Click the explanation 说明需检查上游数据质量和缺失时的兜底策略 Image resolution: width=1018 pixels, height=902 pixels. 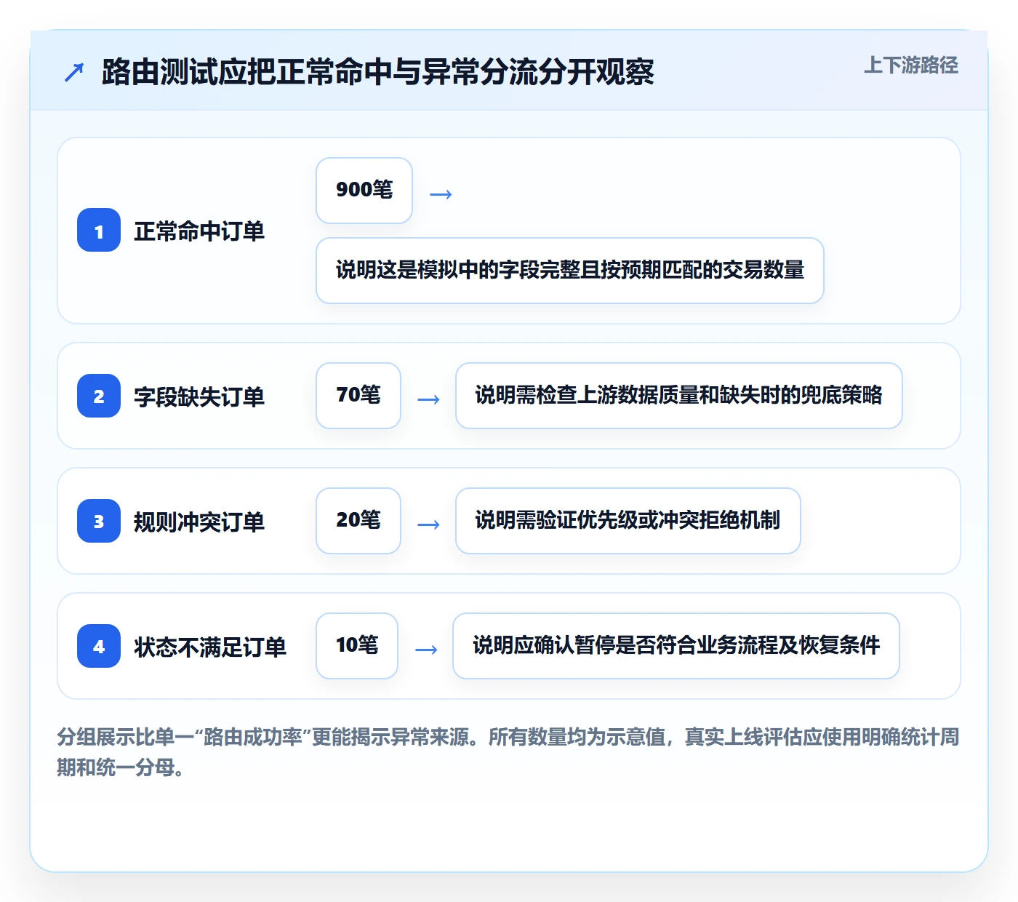679,396
